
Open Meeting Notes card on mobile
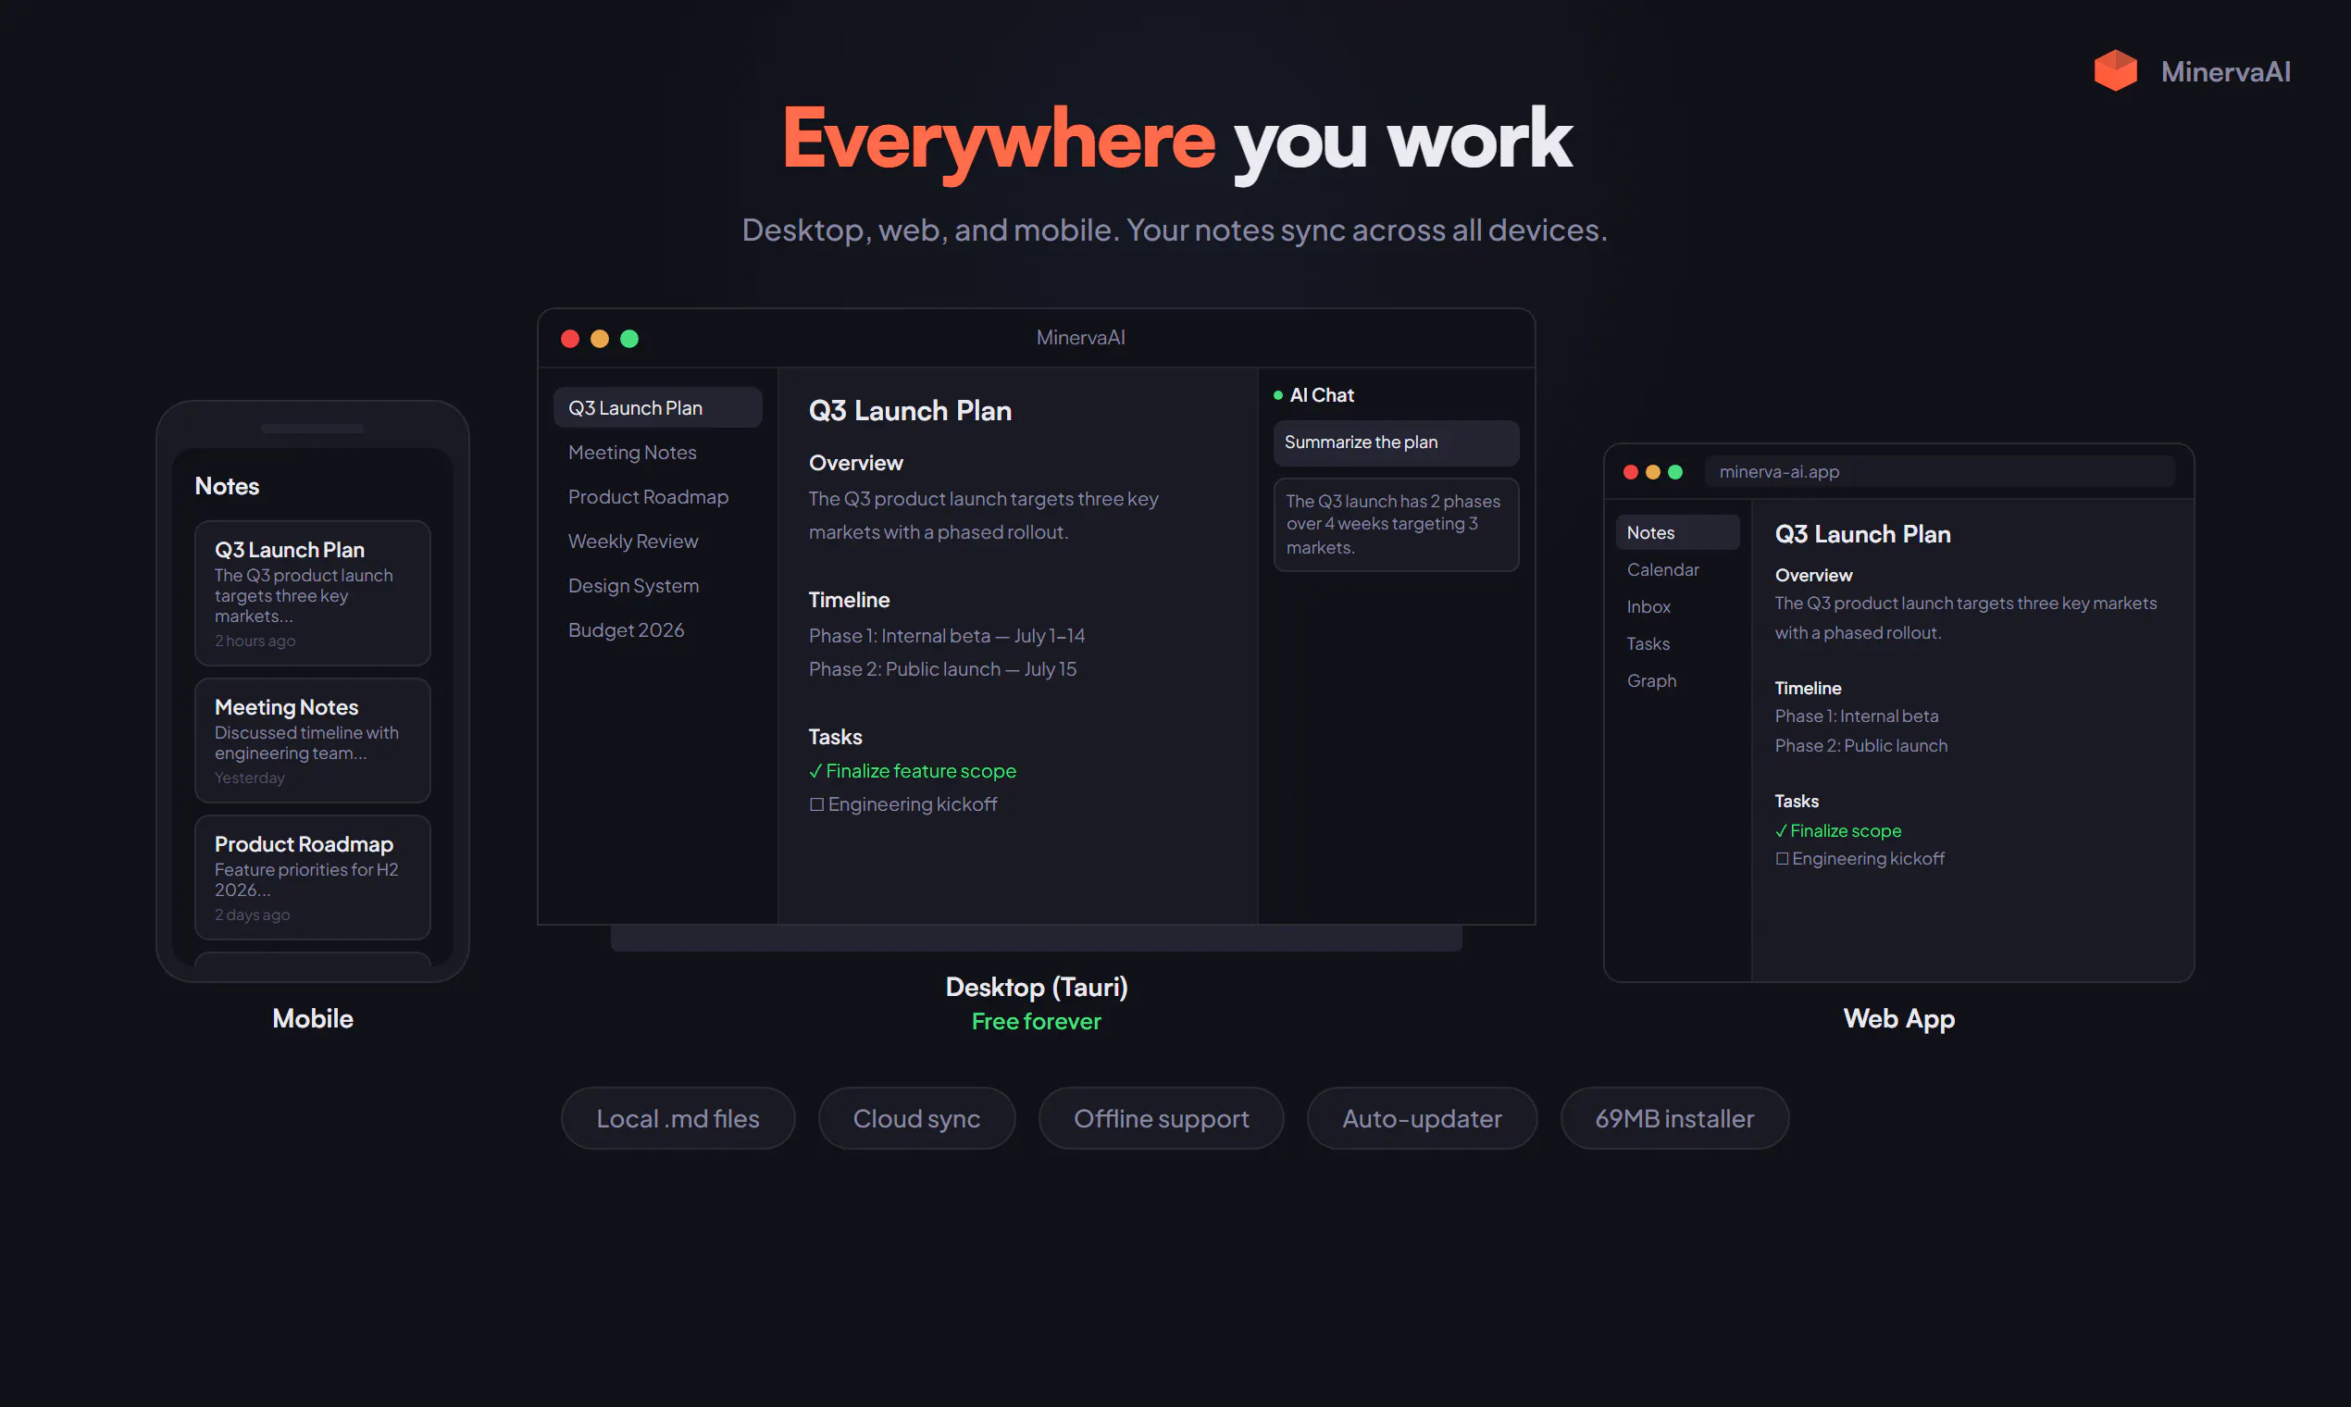313,741
